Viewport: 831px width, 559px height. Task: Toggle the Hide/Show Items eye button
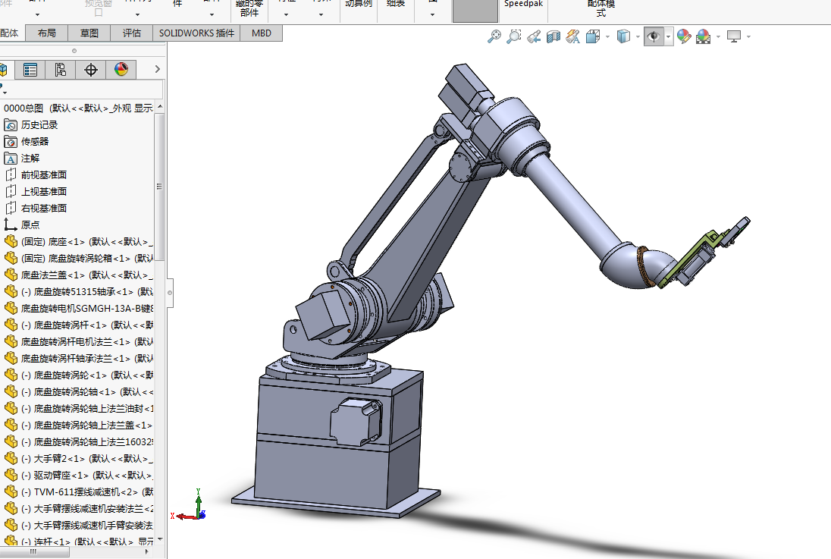click(654, 36)
